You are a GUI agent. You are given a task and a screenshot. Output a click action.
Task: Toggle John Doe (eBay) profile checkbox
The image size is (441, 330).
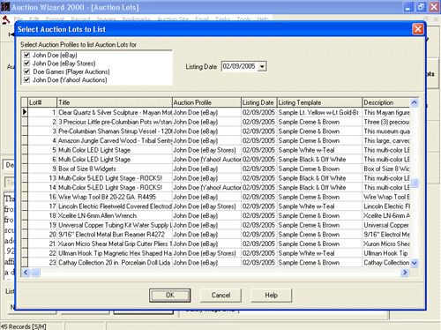[26, 55]
